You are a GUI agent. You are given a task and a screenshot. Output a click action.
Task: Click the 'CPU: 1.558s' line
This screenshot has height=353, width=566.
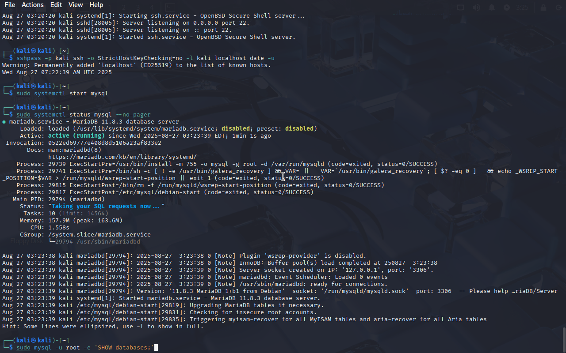point(50,228)
